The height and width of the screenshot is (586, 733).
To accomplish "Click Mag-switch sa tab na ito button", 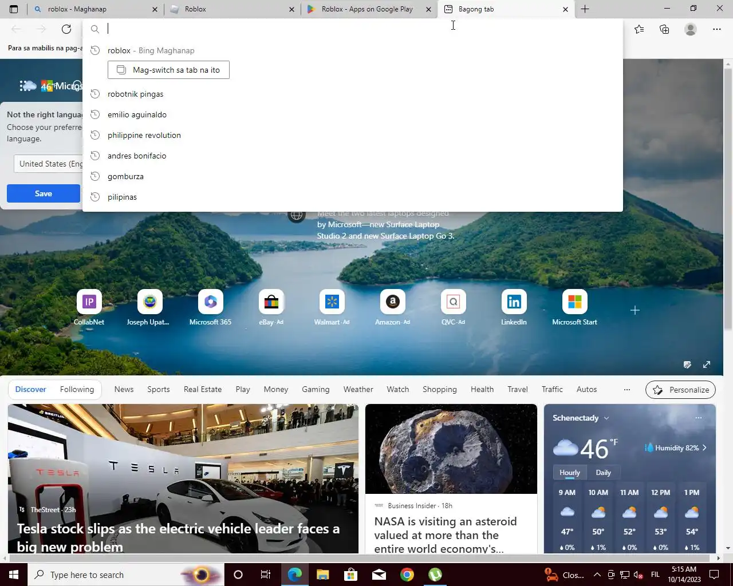I will [x=168, y=70].
